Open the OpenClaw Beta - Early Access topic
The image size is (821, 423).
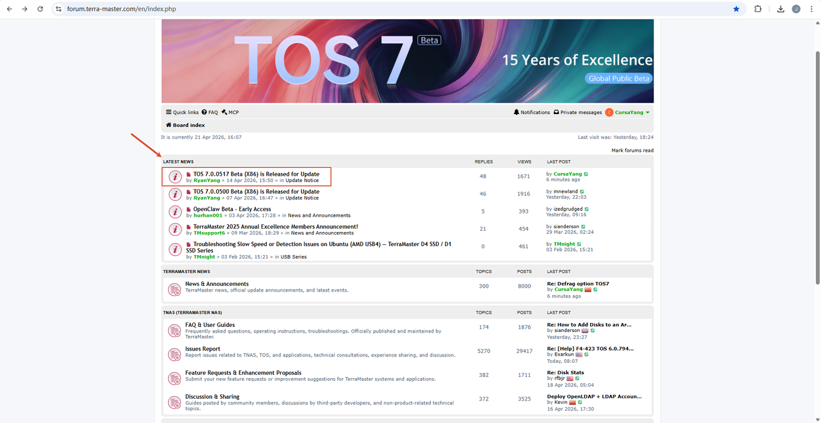(x=232, y=209)
